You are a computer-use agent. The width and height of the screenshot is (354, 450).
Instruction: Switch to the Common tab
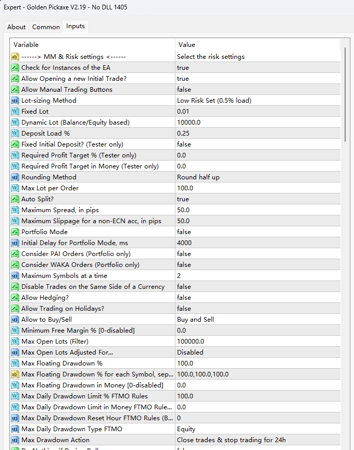pyautogui.click(x=46, y=27)
